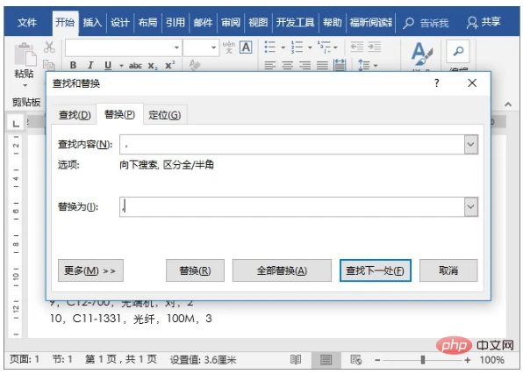Viewport: 523px width, 374px height.
Task: Click the 全部替换(A) button
Action: point(282,270)
